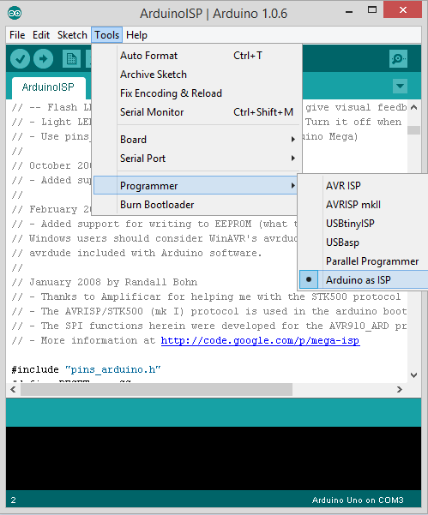The image size is (428, 515).
Task: Open the Edit menu
Action: click(x=41, y=35)
